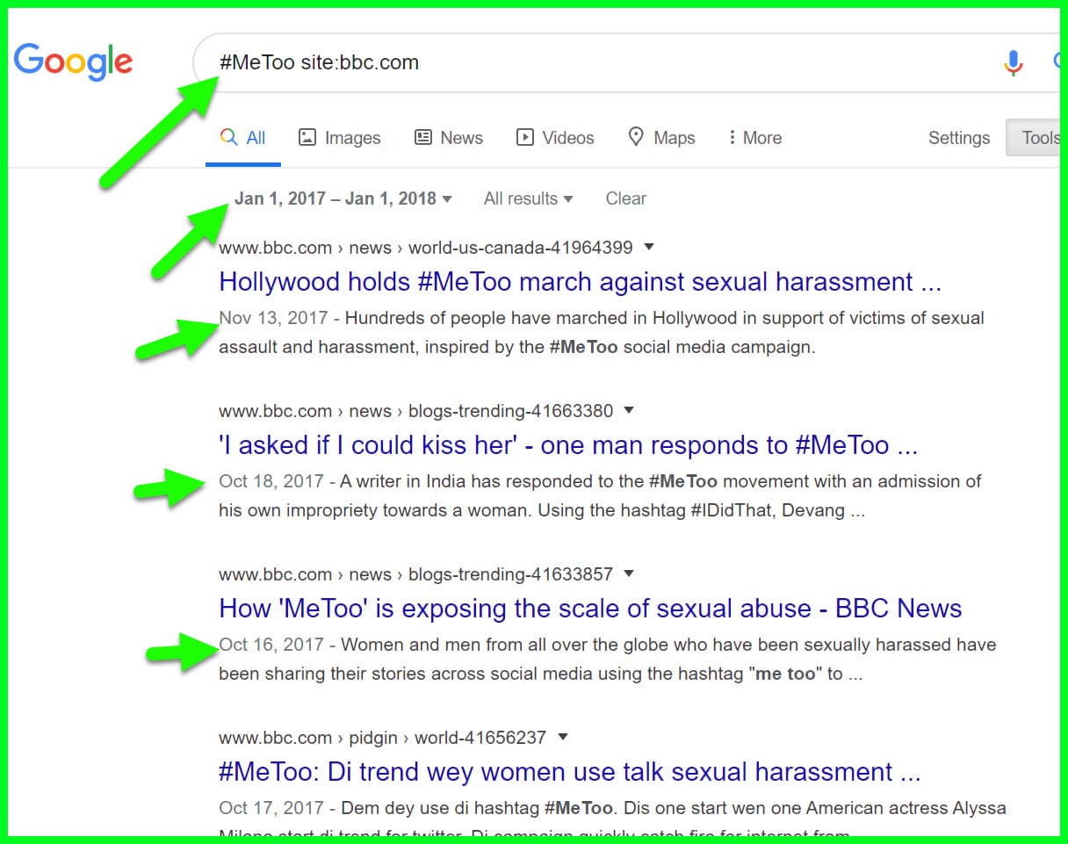Clear the active search filters
1068x844 pixels.
point(625,198)
